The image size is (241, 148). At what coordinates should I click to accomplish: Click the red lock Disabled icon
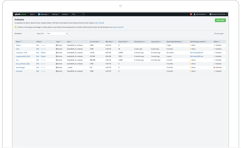pyautogui.click(x=214, y=67)
